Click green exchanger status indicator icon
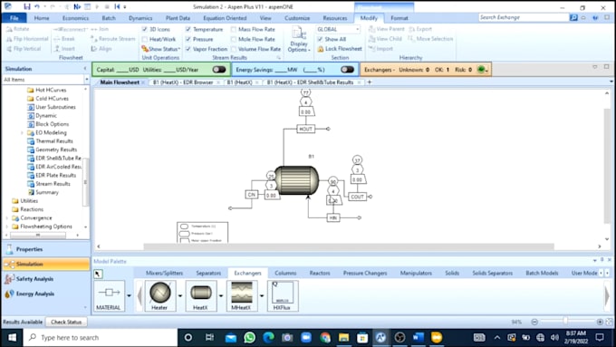 coord(481,70)
